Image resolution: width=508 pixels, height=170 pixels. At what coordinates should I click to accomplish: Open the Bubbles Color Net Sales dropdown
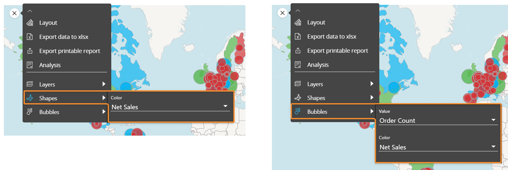[x=438, y=147]
